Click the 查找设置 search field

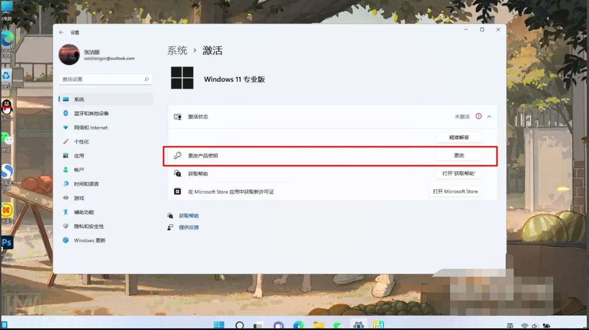[x=101, y=79]
